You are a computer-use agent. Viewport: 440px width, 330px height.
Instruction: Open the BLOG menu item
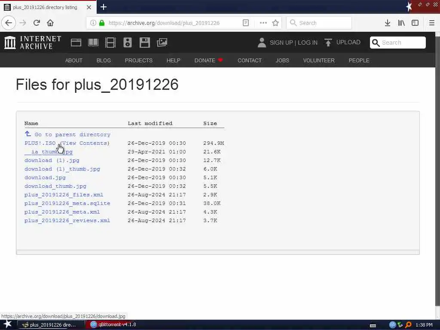coord(104,60)
